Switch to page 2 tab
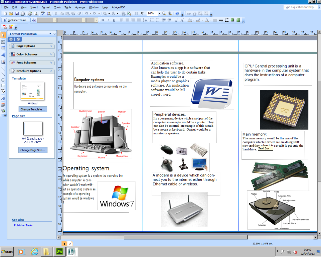 (70, 244)
